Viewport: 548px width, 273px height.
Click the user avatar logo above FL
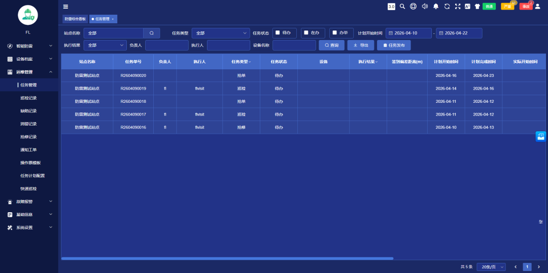(28, 15)
